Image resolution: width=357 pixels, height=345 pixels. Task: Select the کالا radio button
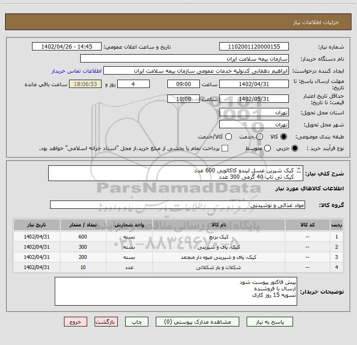point(284,137)
